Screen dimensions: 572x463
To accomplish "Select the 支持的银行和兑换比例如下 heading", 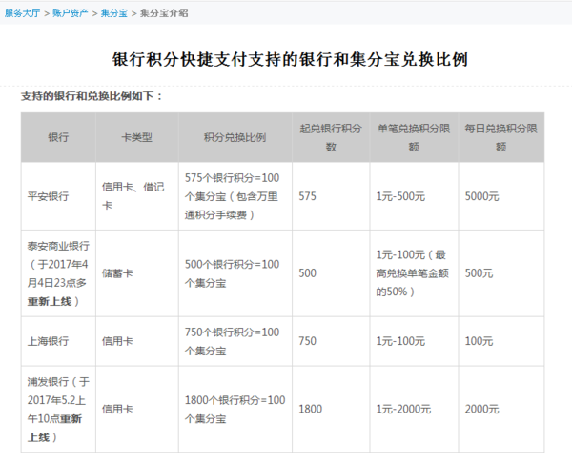I will 92,96.
